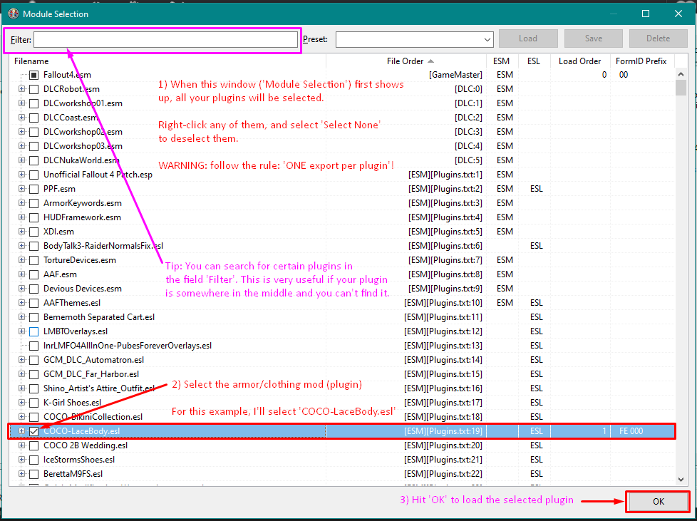Image resolution: width=697 pixels, height=521 pixels.
Task: Check the PPF.esm checkbox
Action: click(33, 189)
